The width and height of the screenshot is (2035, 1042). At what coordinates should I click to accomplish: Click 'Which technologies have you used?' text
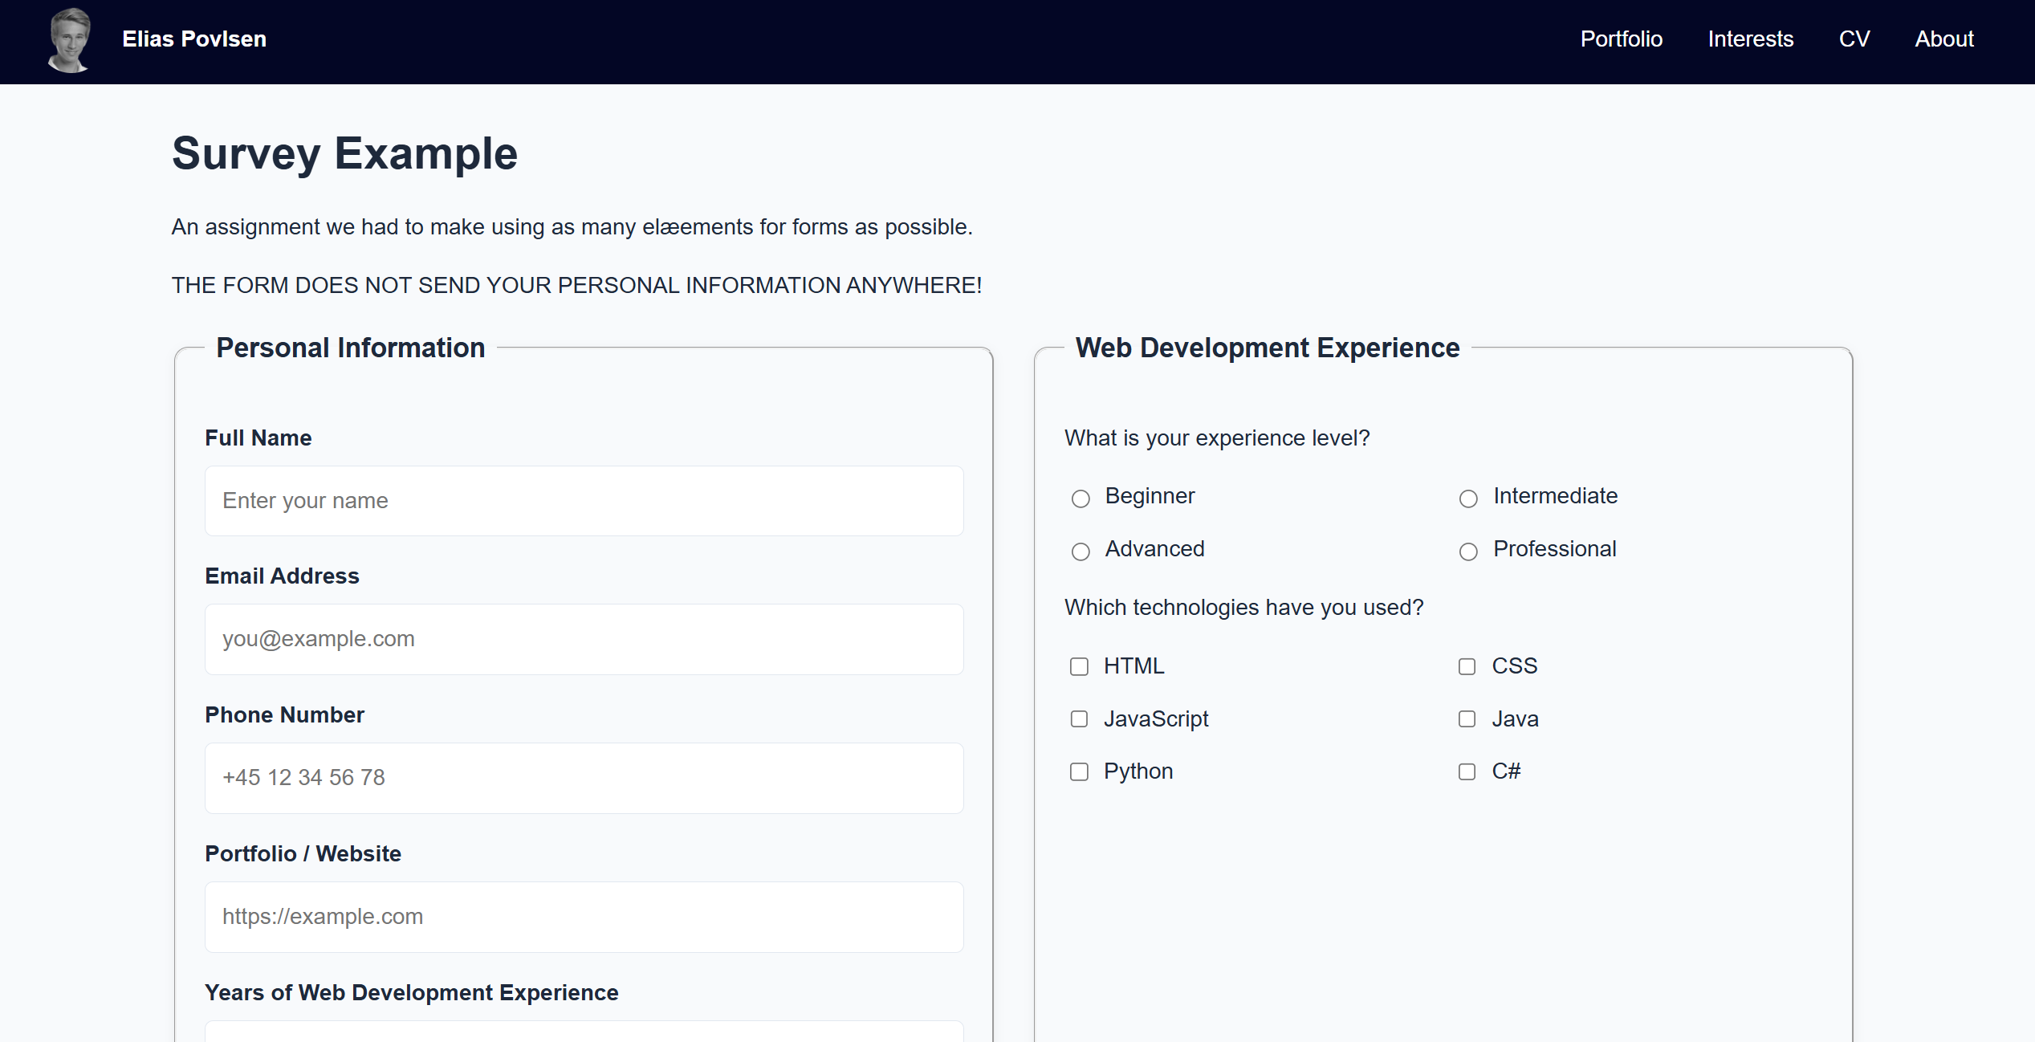point(1243,608)
